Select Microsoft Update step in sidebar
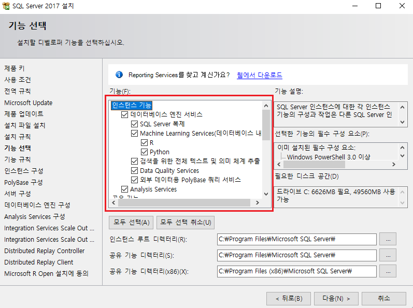This screenshot has width=413, height=308. (28, 102)
